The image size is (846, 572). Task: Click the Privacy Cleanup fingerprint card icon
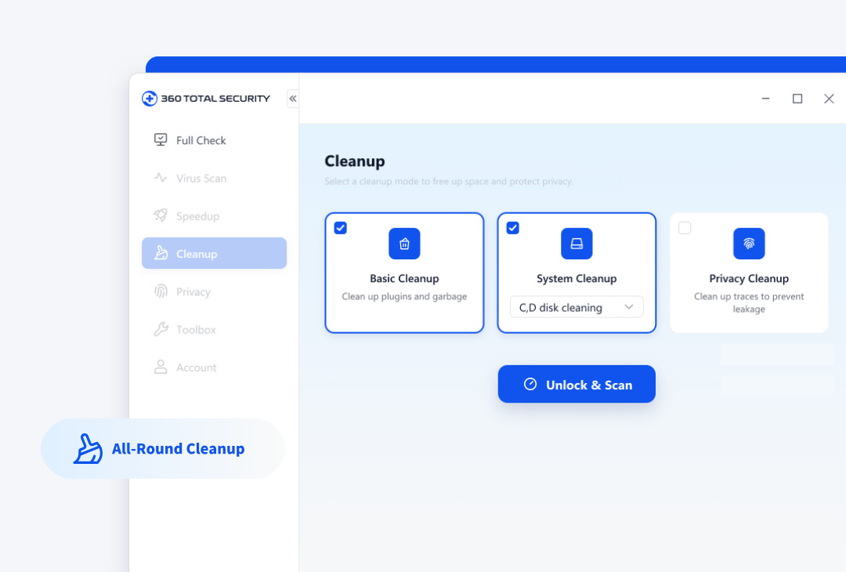[x=749, y=244]
